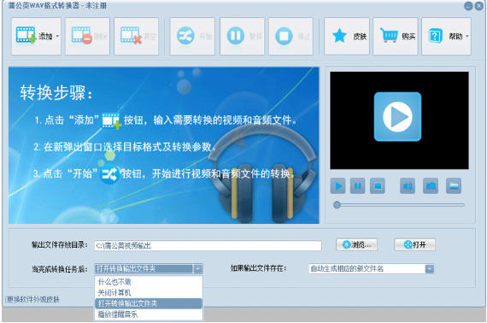Click the 输出文件存放目录 label
The image size is (487, 323).
point(60,244)
